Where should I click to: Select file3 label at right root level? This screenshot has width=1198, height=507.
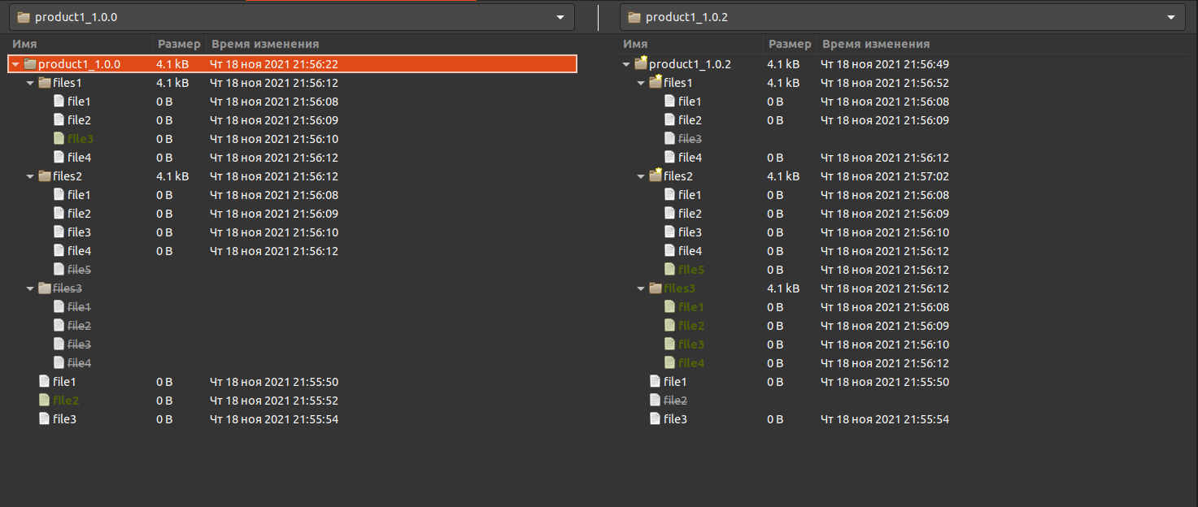tap(675, 419)
